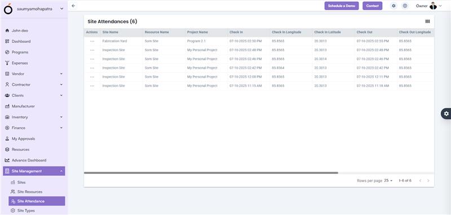This screenshot has width=451, height=215.
Task: Open actions menu for 02:42 PM check-in row
Action: (x=92, y=68)
